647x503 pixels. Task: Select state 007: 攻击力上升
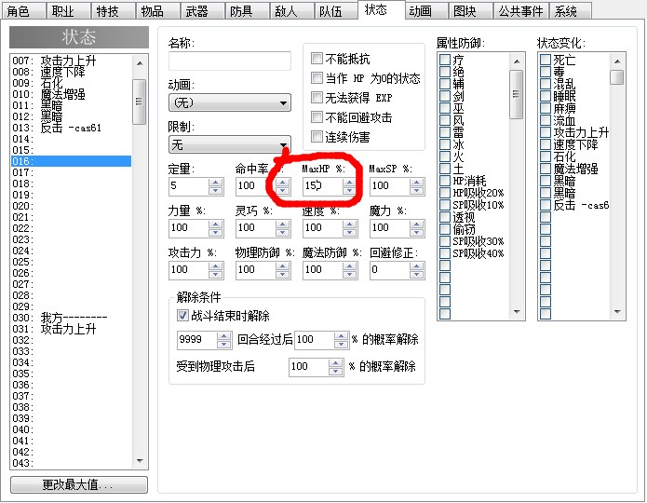71,61
